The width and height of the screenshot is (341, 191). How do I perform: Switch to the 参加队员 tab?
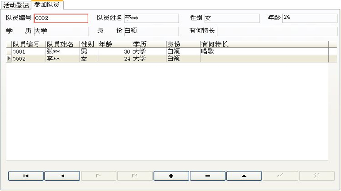coord(47,5)
